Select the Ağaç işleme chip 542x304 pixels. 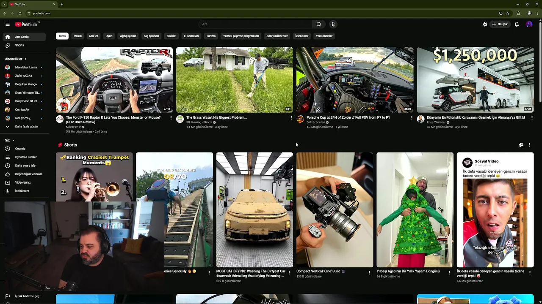point(128,36)
